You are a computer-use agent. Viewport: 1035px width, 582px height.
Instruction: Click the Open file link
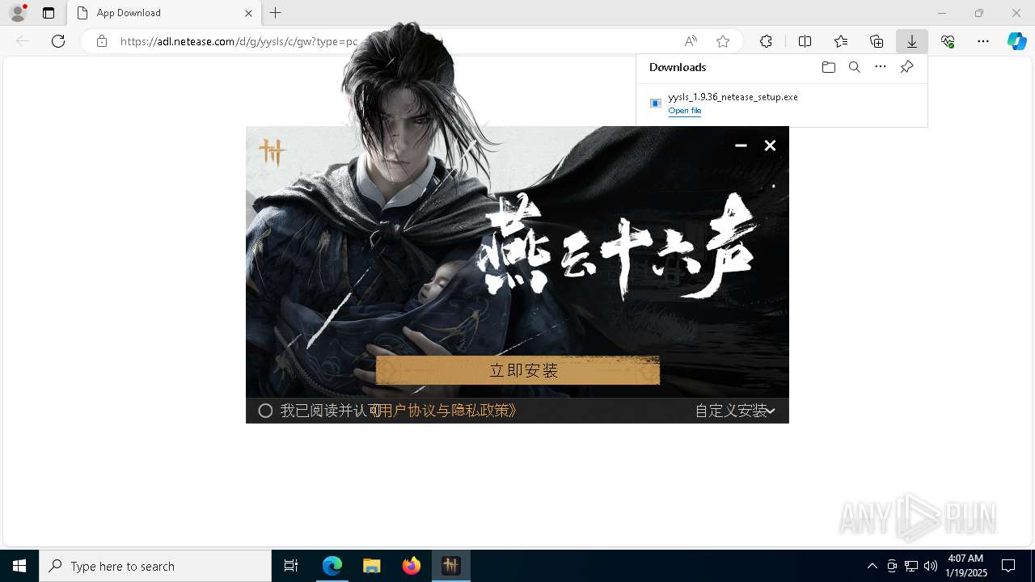685,111
